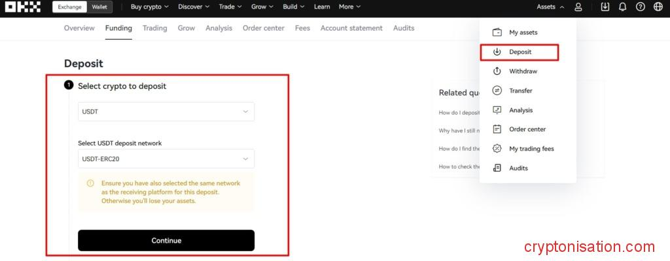This screenshot has width=670, height=261.
Task: Click the download app icon
Action: point(605,7)
